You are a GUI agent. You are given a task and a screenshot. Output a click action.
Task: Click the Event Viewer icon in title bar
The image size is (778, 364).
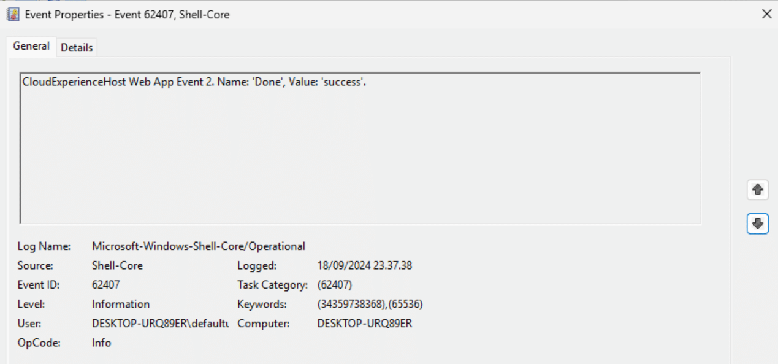(x=13, y=14)
